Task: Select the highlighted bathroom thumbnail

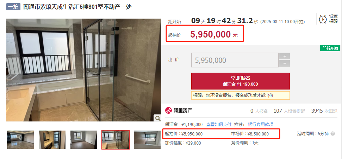Action: coord(116,140)
